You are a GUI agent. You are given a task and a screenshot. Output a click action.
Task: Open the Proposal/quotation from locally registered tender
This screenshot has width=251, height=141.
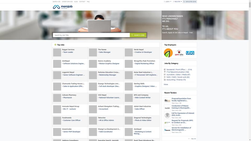(x=181, y=99)
